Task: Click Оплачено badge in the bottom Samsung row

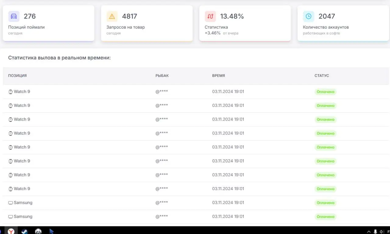Action: click(325, 217)
